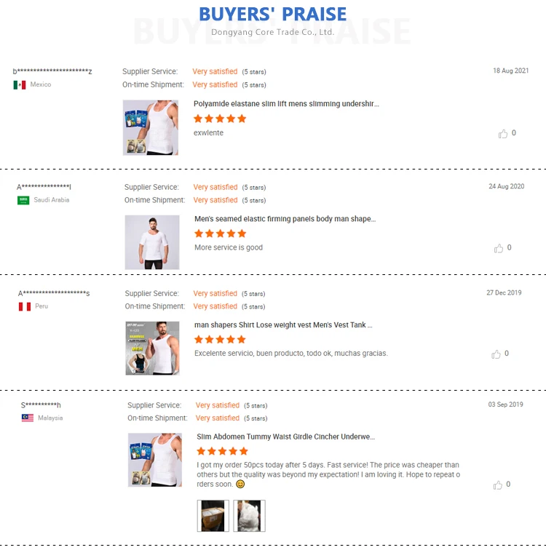The height and width of the screenshot is (558, 546).
Task: Click the Saudi Arabia flag icon
Action: point(23,200)
